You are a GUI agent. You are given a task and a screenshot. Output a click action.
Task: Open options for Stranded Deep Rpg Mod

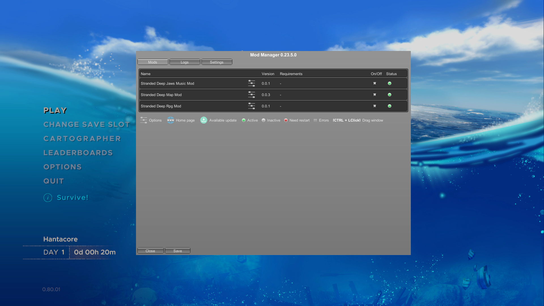click(x=251, y=106)
